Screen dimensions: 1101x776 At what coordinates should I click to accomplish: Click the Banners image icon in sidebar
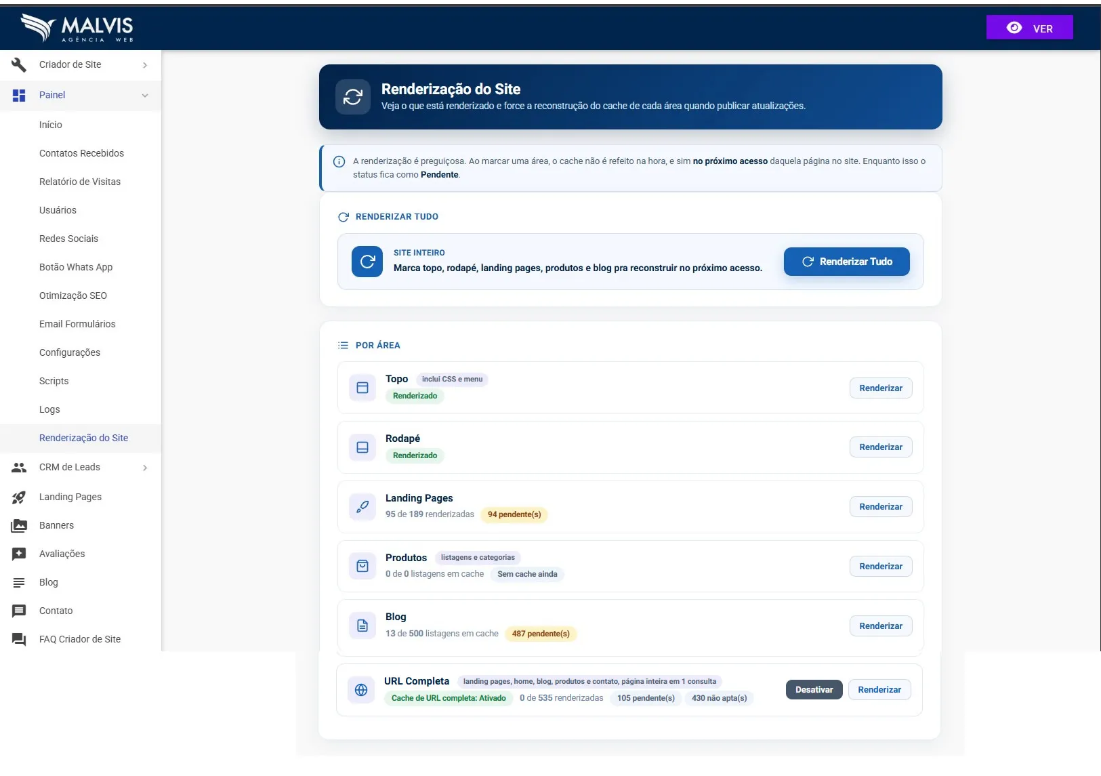[19, 525]
